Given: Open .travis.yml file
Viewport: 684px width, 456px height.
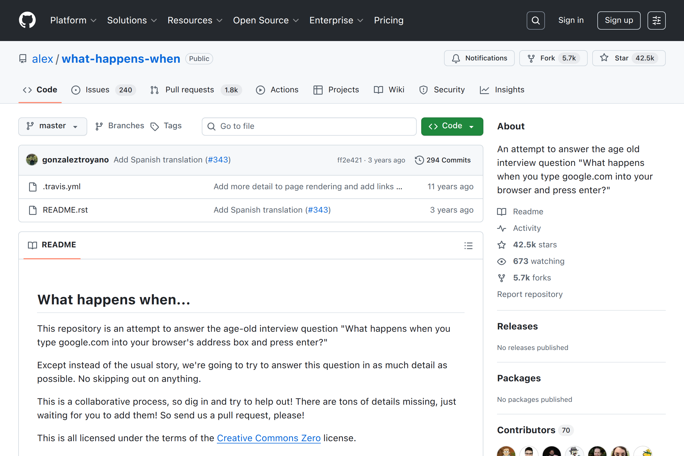Looking at the screenshot, I should click(62, 187).
